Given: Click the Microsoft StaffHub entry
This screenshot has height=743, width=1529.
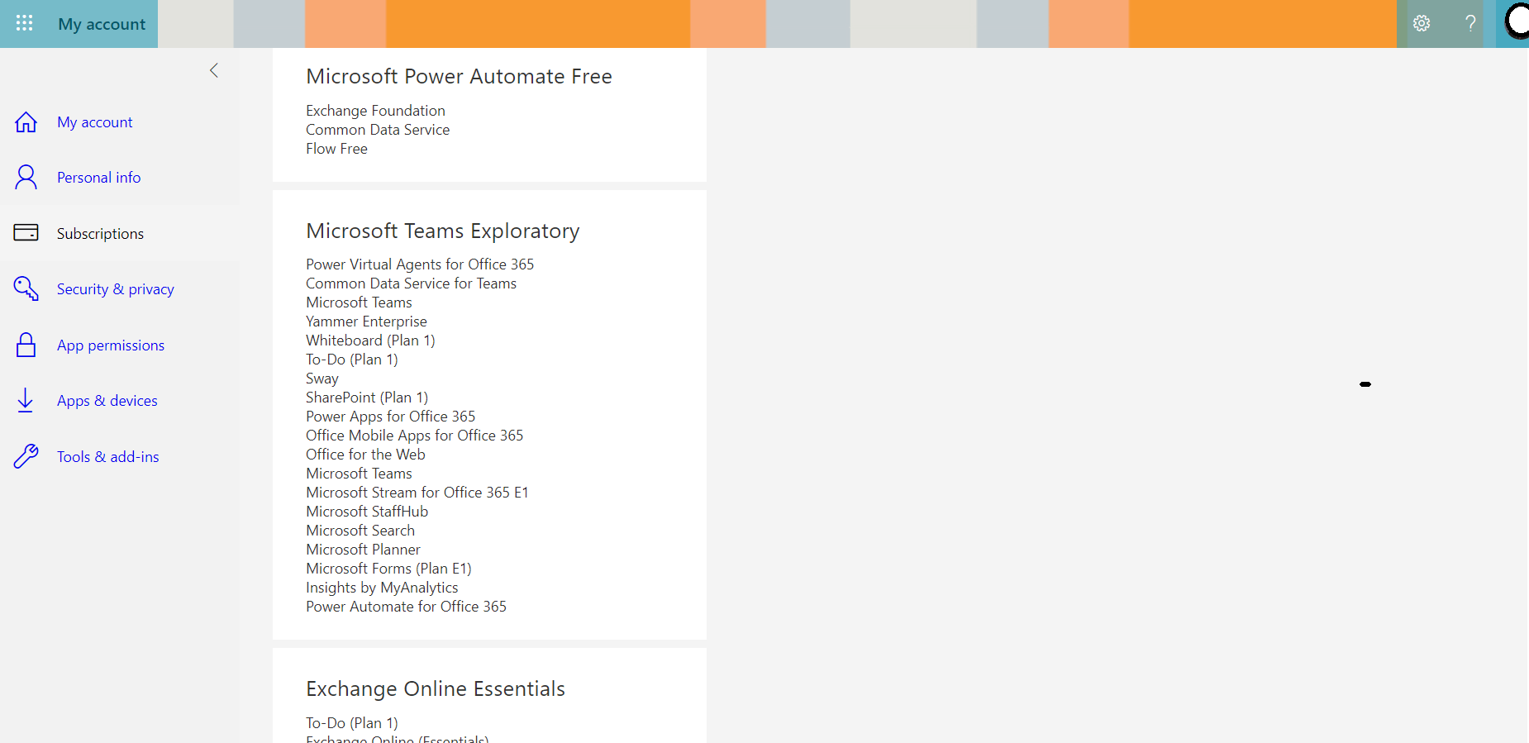Looking at the screenshot, I should (367, 512).
